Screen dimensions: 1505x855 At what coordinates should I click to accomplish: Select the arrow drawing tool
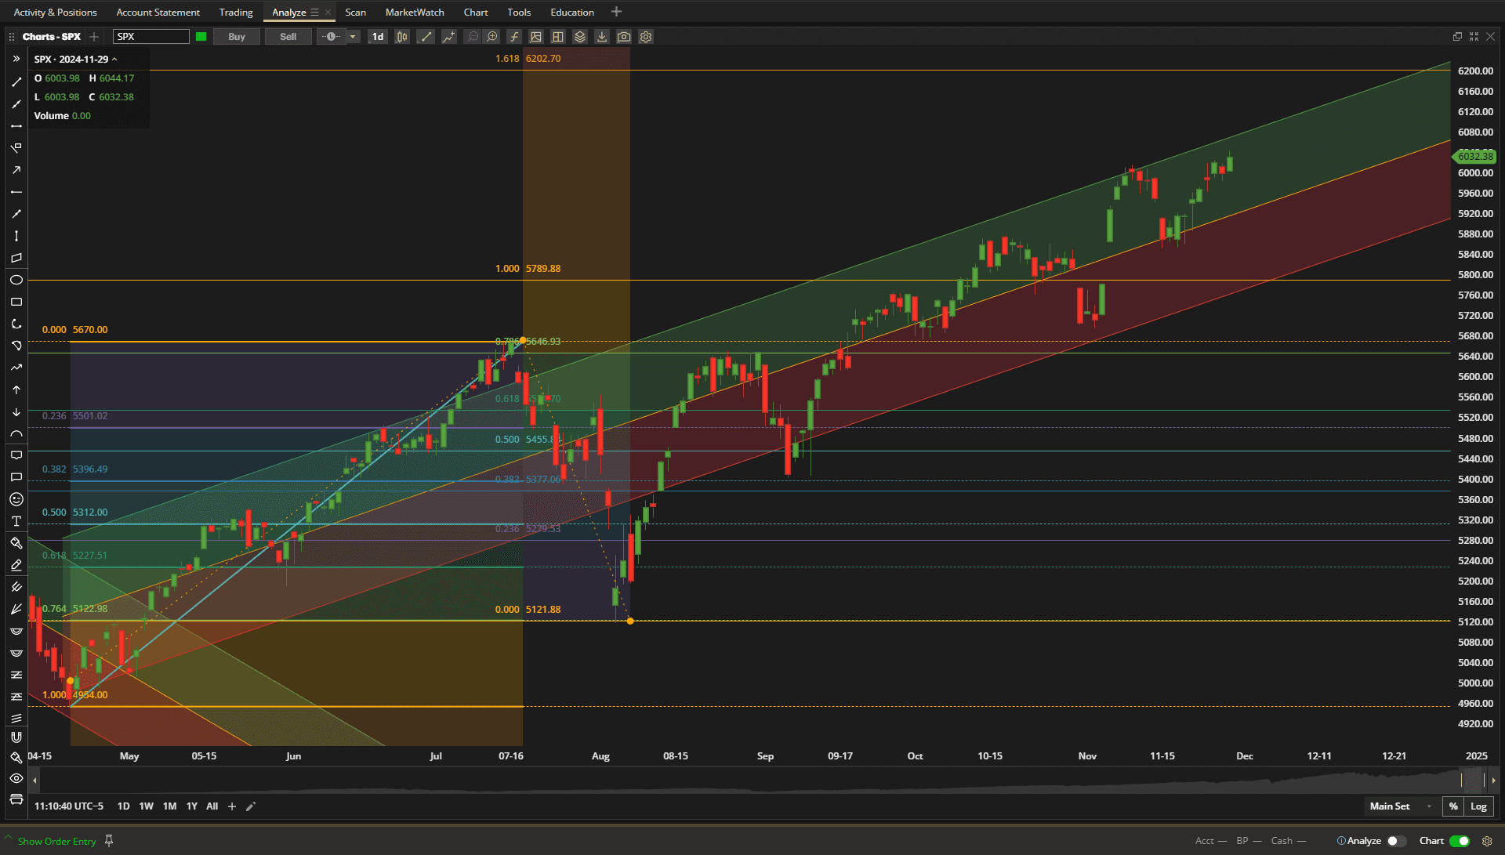(x=16, y=169)
